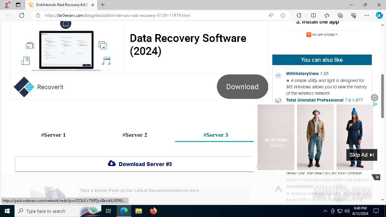
Task: Open the volume control tray icon
Action: point(347,211)
